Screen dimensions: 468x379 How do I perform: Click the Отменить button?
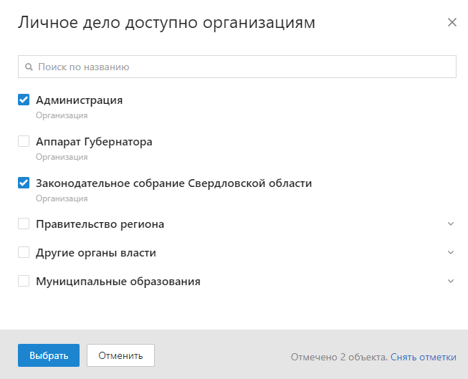click(120, 355)
